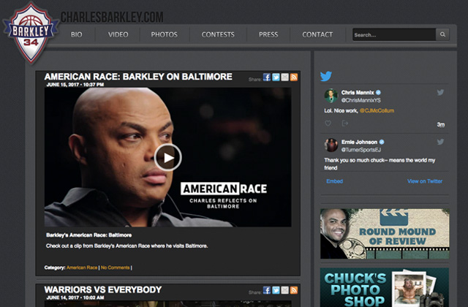Play the American Race video
This screenshot has height=307, width=468.
point(168,158)
